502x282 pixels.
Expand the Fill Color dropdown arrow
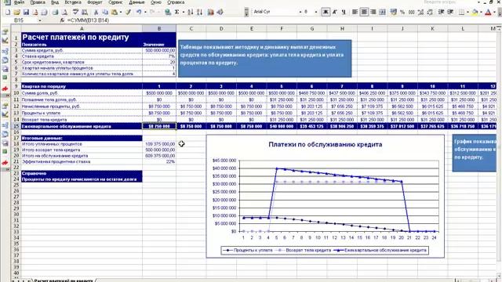481,13
